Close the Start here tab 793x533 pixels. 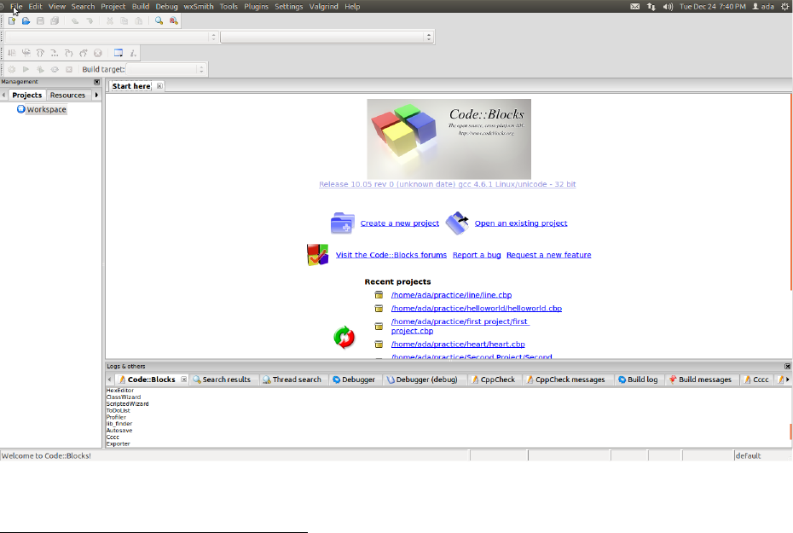click(x=159, y=86)
